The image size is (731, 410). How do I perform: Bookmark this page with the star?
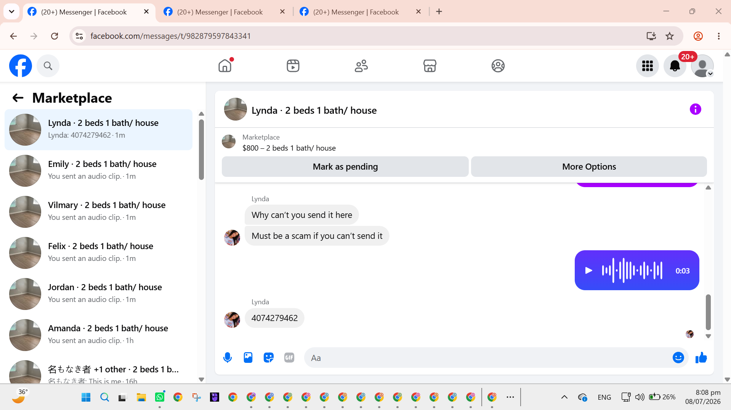point(669,36)
